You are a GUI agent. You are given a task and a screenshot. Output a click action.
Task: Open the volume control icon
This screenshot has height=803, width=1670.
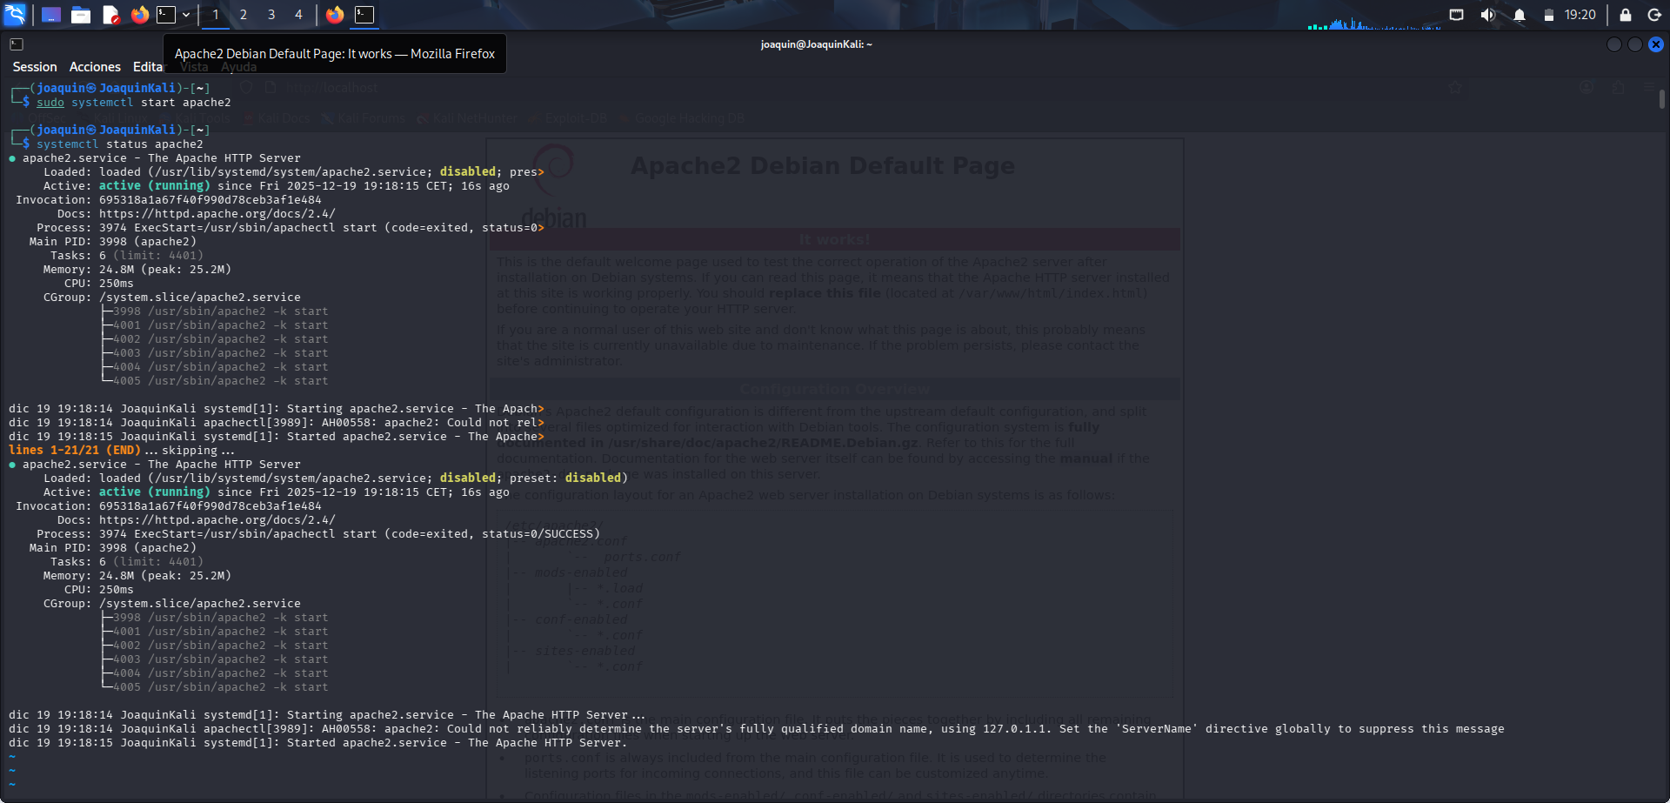pos(1488,15)
